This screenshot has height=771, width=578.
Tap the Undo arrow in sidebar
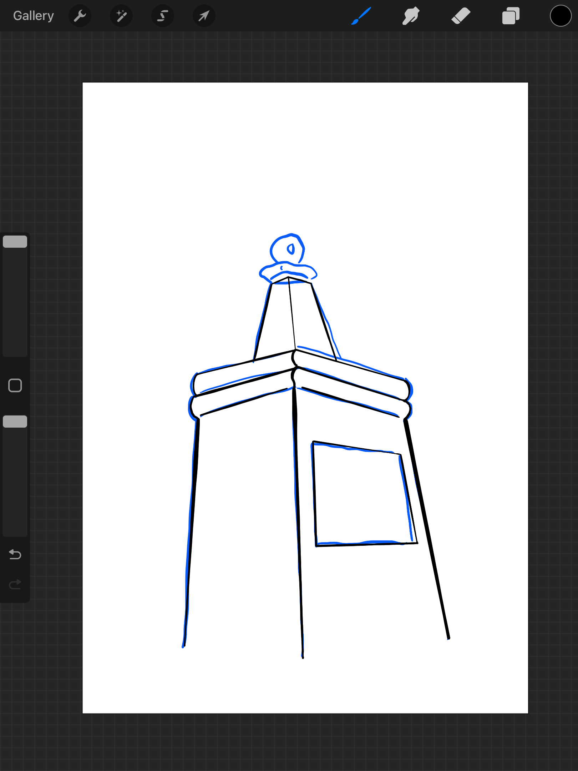tap(15, 554)
